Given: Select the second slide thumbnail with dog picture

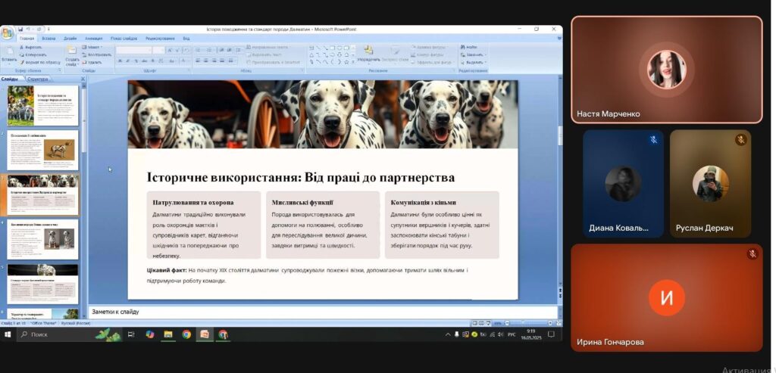Looking at the screenshot, I should [42, 151].
